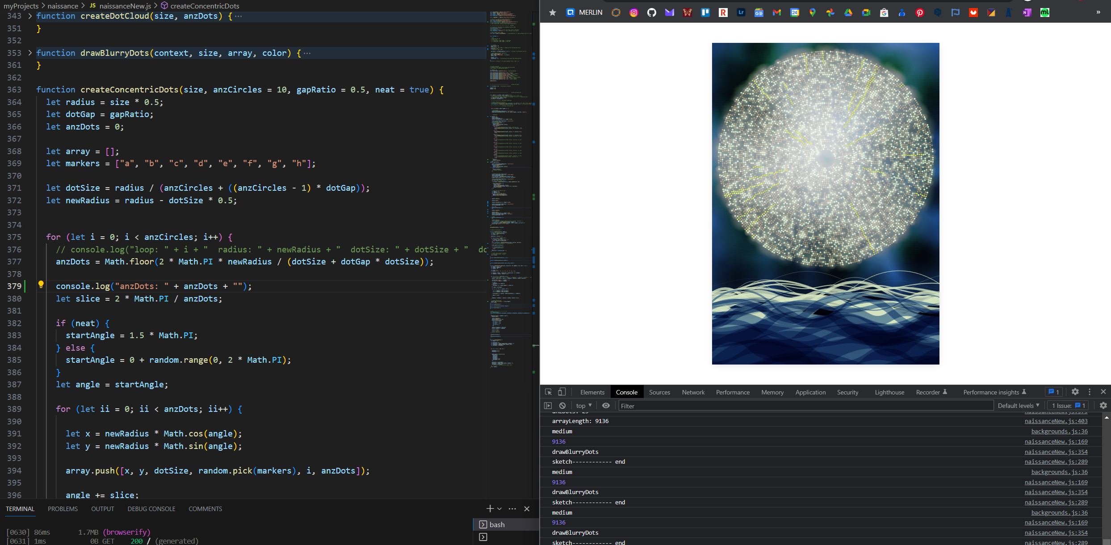This screenshot has height=545, width=1111.
Task: Open the GitHub bookmark
Action: coord(652,13)
